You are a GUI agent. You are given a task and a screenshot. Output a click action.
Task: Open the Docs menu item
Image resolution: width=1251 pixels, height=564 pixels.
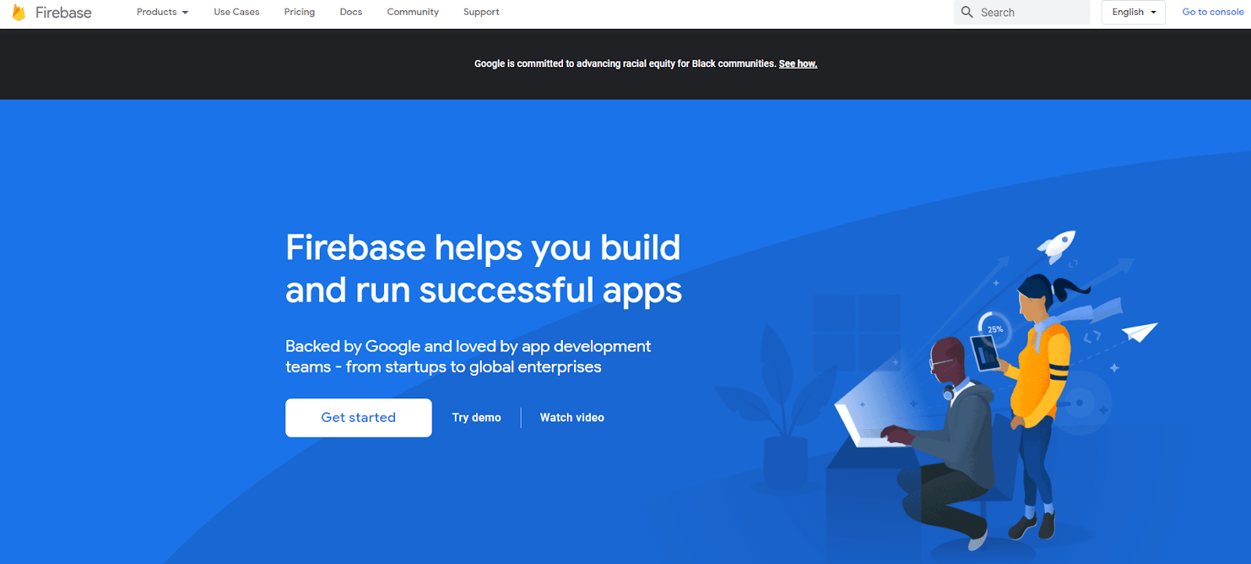[x=351, y=12]
